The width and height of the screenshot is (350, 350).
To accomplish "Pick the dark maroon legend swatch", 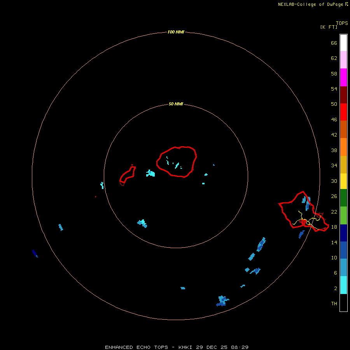I will click(343, 94).
